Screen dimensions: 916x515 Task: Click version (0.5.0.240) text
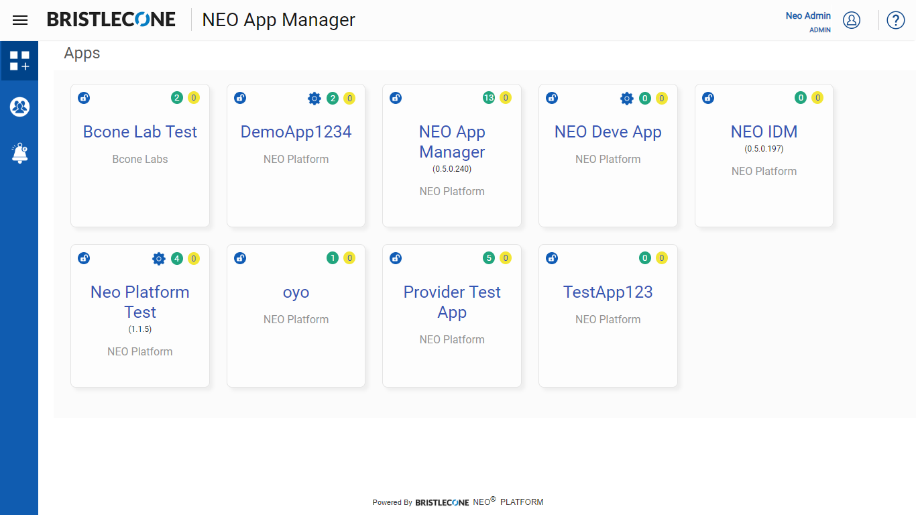[x=452, y=169]
